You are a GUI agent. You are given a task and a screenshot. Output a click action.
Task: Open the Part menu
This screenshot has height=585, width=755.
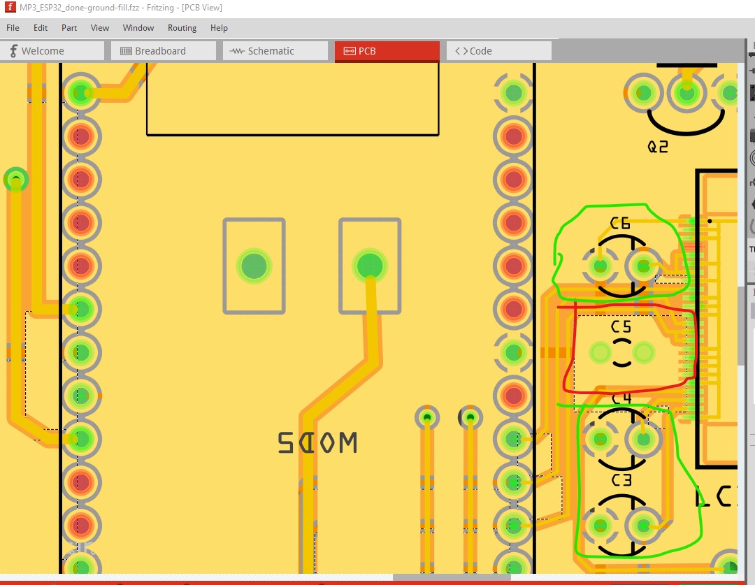click(69, 28)
